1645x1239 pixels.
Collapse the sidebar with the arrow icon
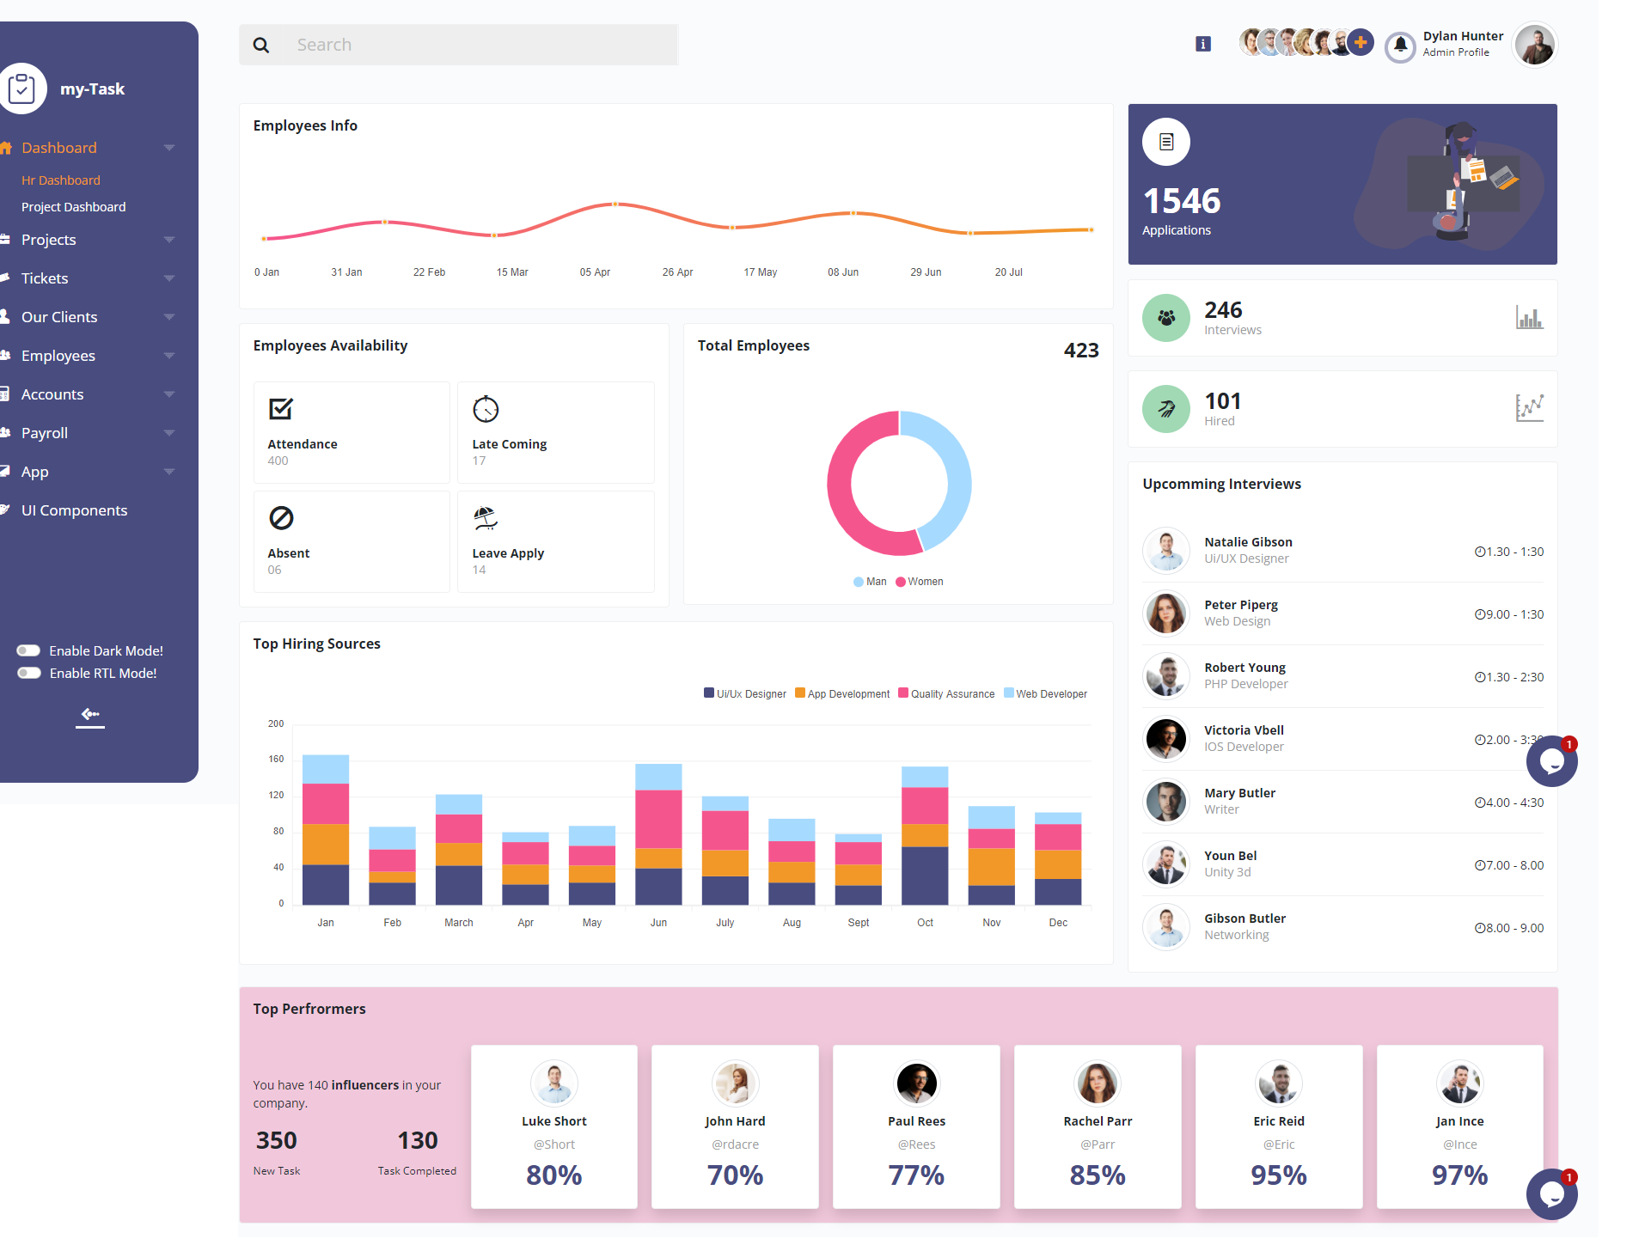click(x=90, y=715)
